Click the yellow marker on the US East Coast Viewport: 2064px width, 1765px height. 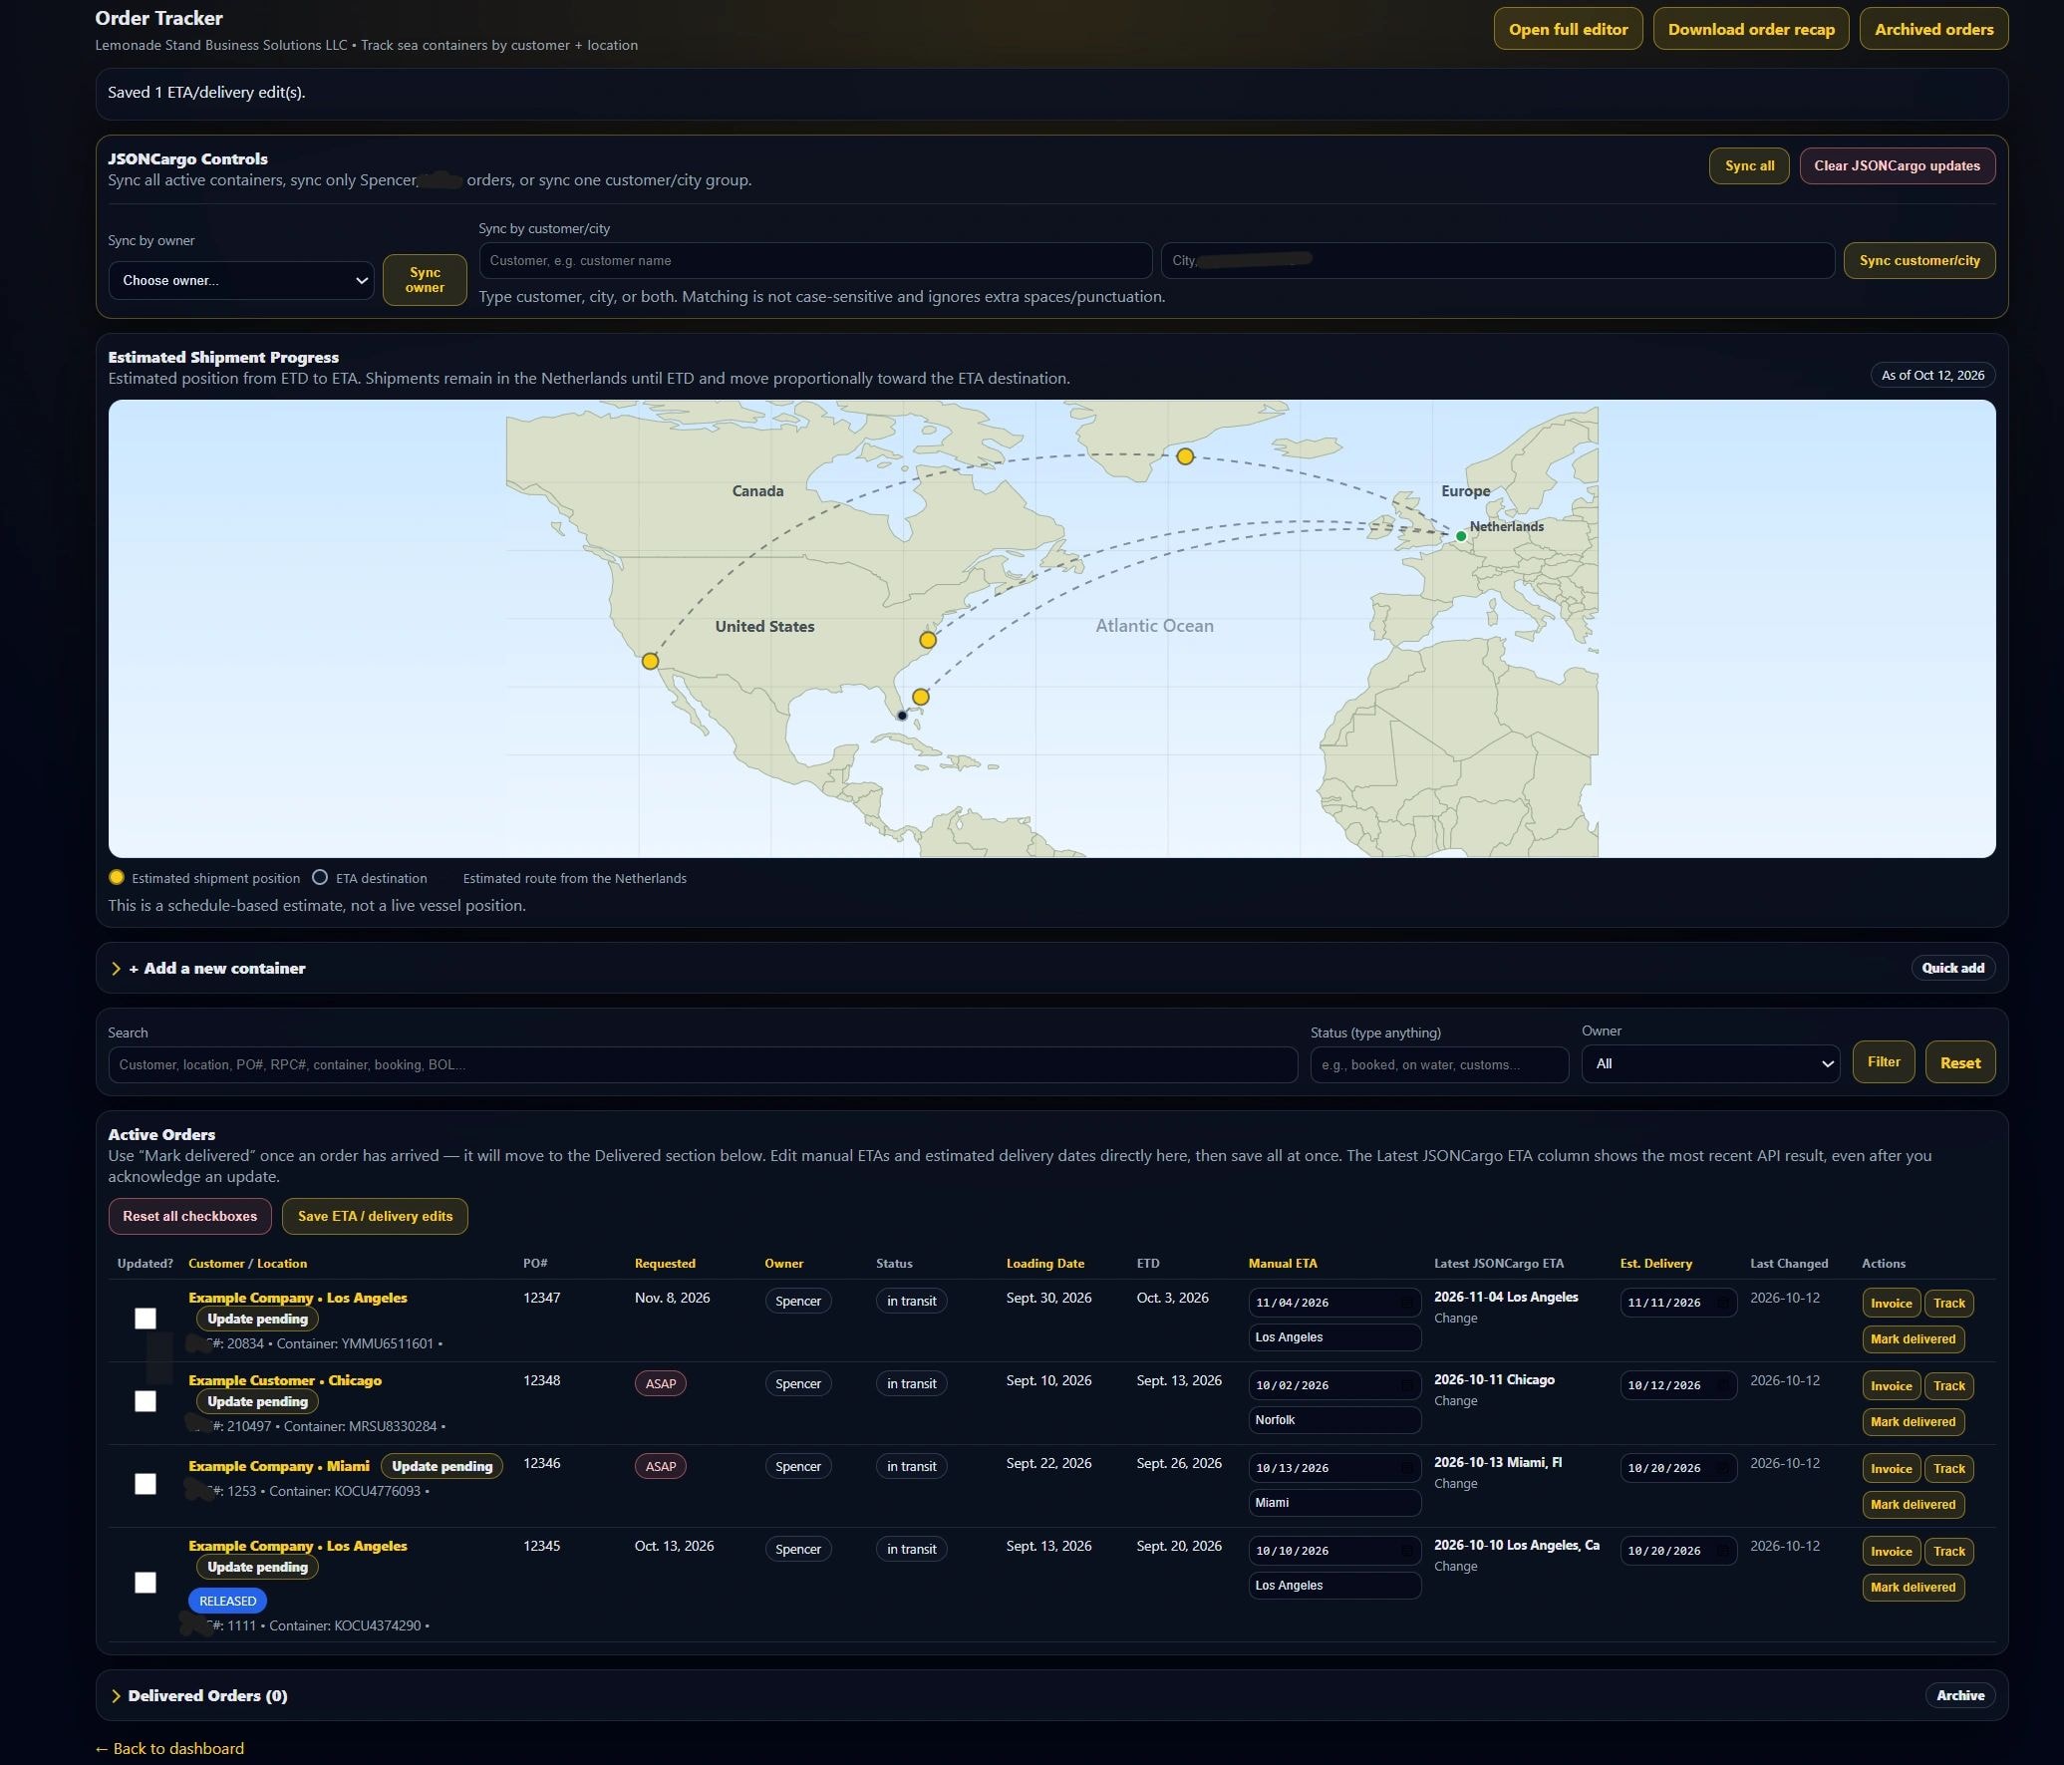coord(927,640)
